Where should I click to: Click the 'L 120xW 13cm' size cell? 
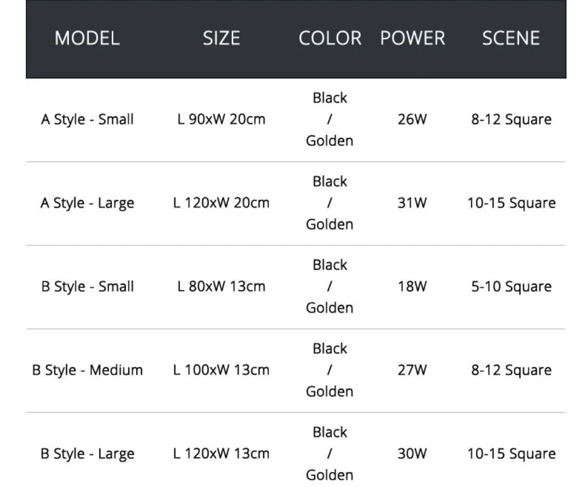tap(221, 453)
